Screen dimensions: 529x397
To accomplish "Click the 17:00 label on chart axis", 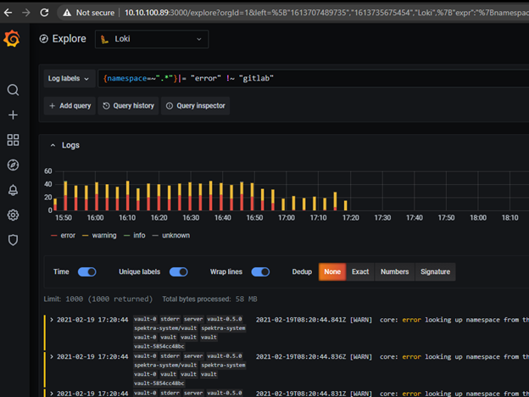I will click(287, 218).
